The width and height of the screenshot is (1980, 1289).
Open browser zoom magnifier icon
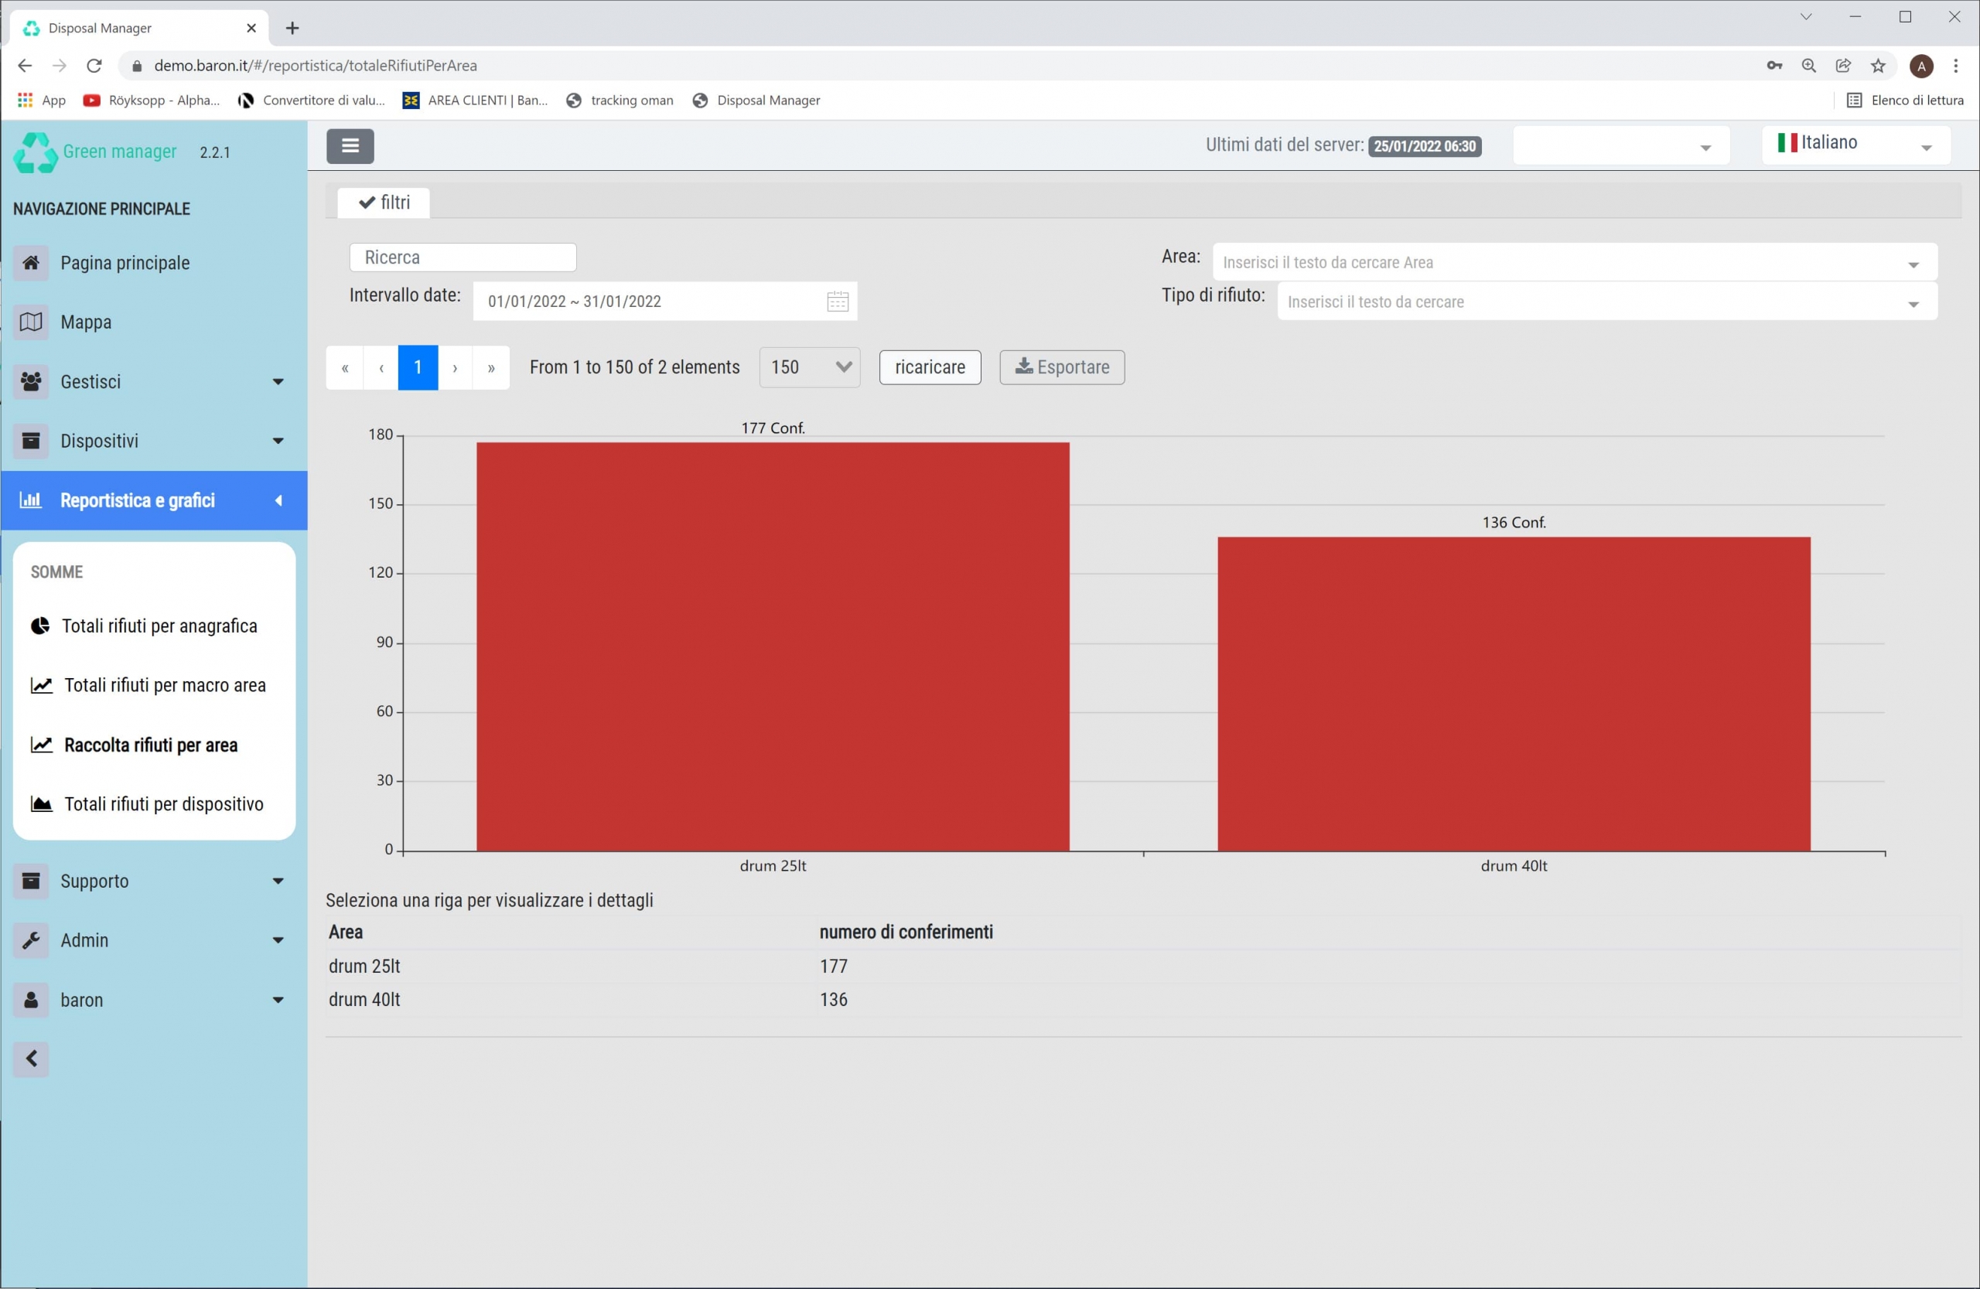(1808, 66)
